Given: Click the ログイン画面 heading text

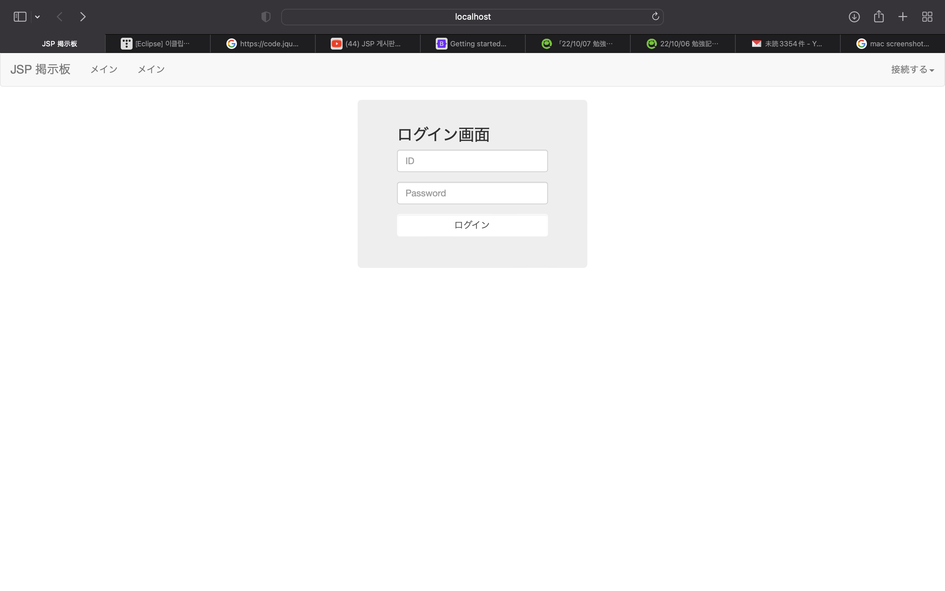Looking at the screenshot, I should 443,135.
